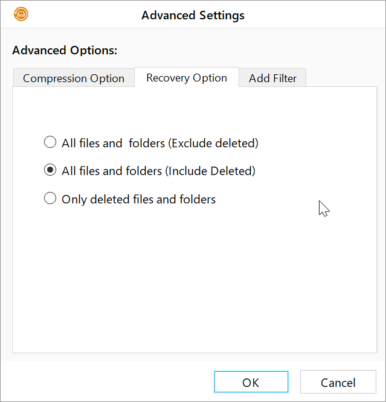The image size is (386, 402).
Task: Switch to the Compression Option tab
Action: click(x=74, y=78)
